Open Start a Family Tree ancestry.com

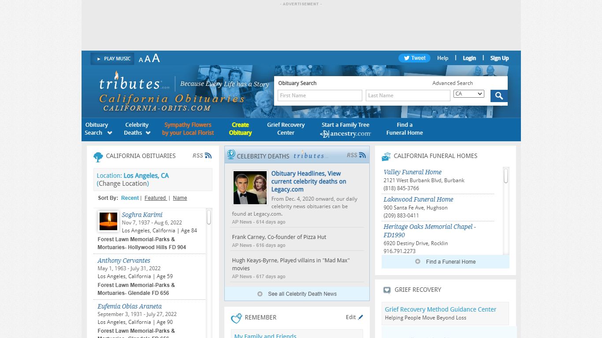pos(346,129)
